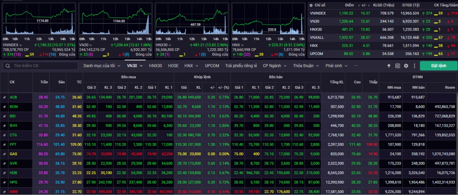Pin the CTG stock row
Viewport: 458px width, 195px height.
(x=5, y=135)
